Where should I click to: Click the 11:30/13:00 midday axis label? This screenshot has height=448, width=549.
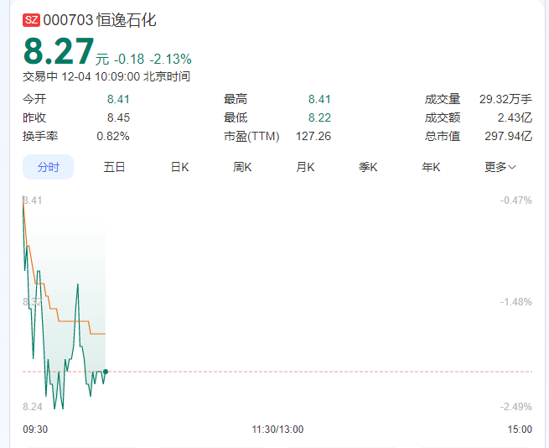point(277,429)
